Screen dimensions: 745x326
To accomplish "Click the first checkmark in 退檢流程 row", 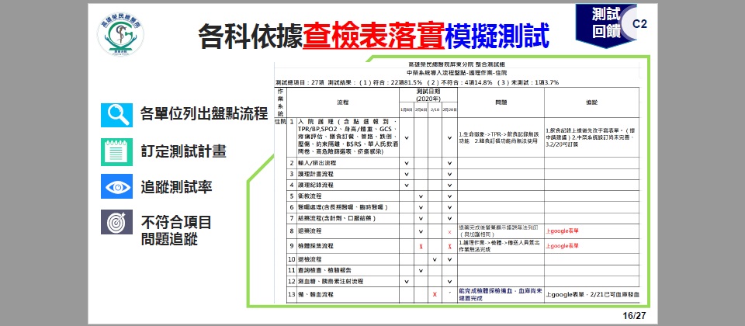I will (x=435, y=259).
